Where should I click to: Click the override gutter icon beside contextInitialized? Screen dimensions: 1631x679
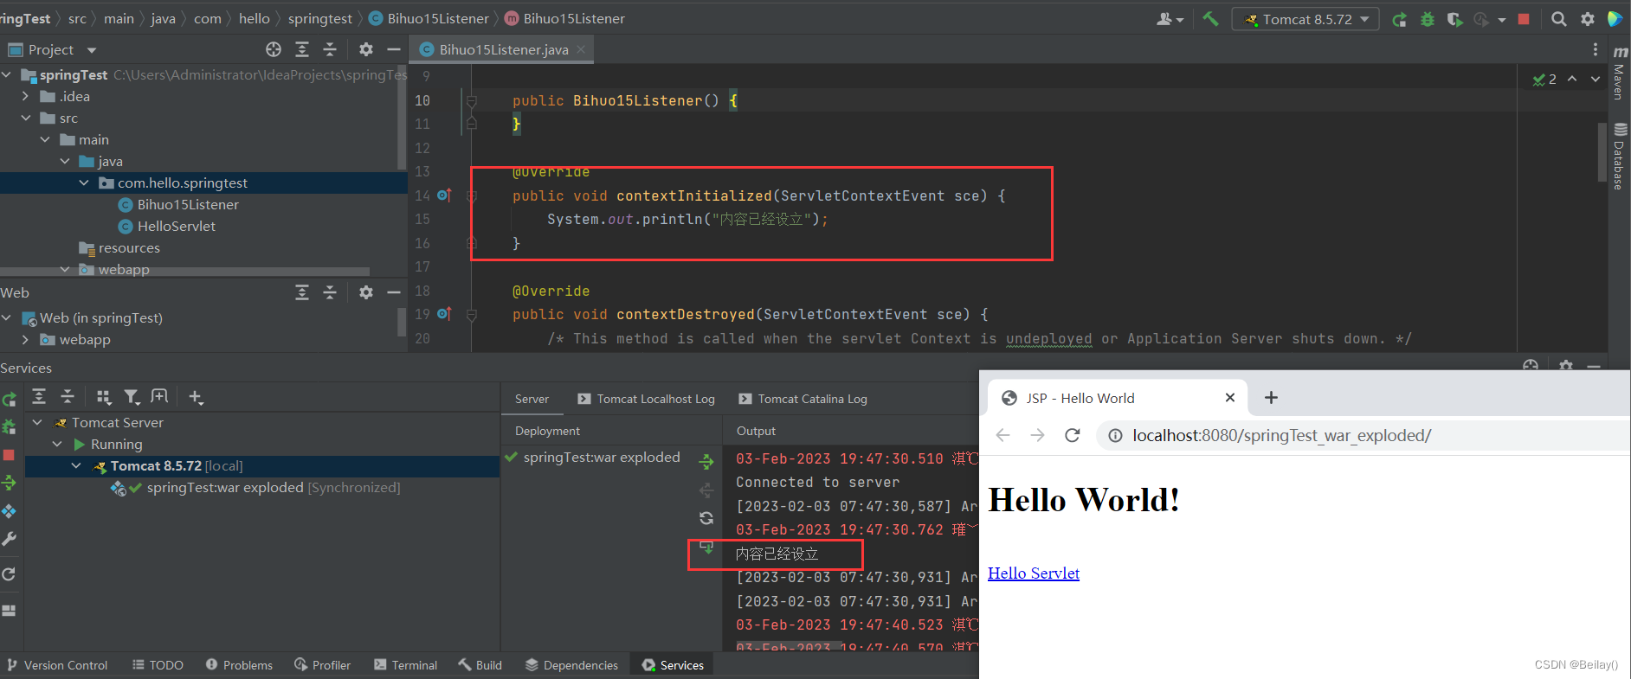tap(444, 195)
